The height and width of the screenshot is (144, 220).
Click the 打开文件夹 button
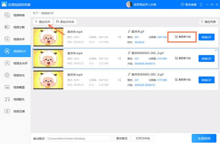[143, 139]
